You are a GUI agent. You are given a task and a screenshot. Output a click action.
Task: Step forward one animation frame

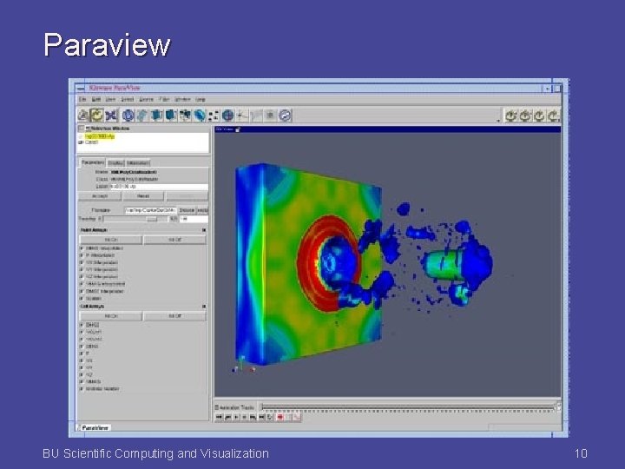253,417
